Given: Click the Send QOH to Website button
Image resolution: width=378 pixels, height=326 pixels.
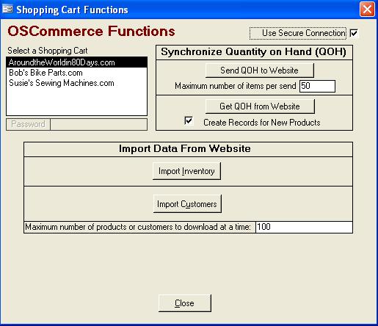Looking at the screenshot, I should pyautogui.click(x=259, y=70).
